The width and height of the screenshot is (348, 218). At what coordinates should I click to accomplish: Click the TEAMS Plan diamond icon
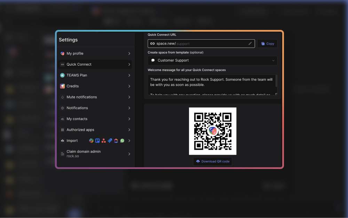click(63, 75)
